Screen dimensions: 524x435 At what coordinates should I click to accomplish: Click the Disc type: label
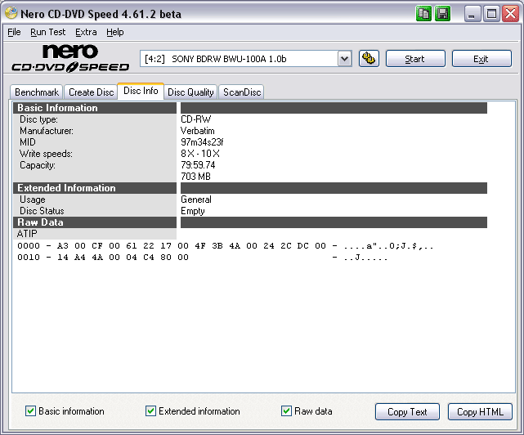38,119
